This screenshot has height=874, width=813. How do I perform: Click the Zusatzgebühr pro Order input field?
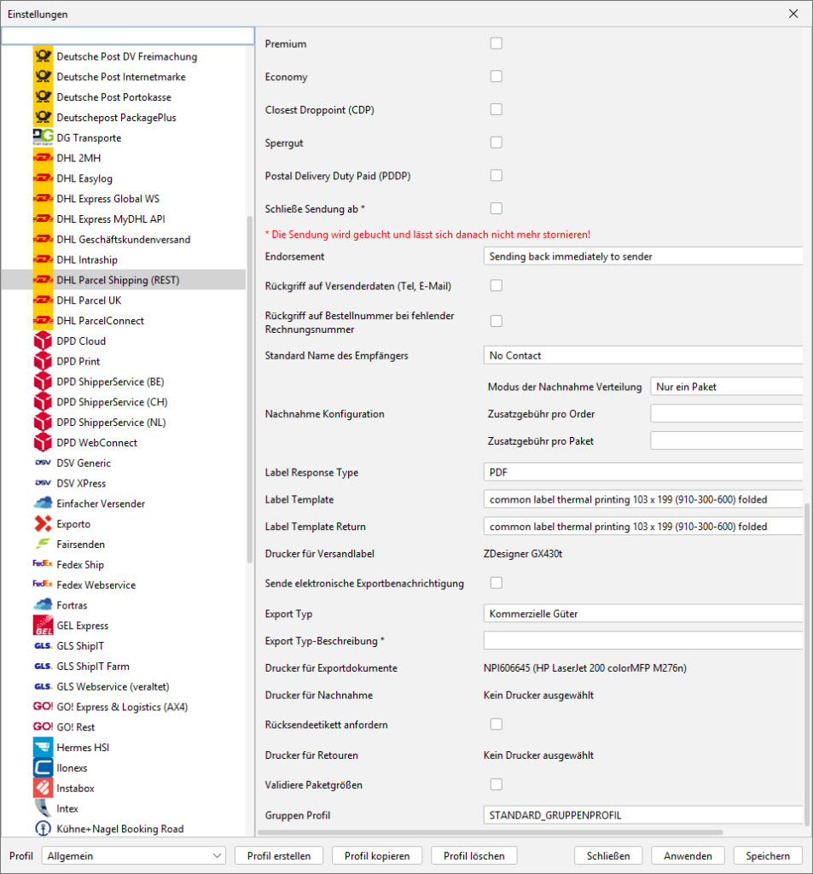coord(726,414)
